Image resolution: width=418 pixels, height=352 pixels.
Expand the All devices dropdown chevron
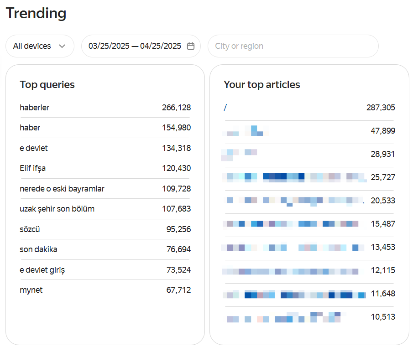click(x=63, y=46)
